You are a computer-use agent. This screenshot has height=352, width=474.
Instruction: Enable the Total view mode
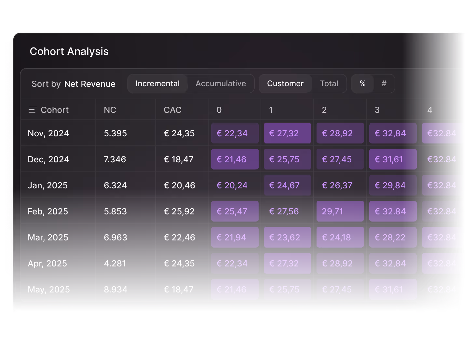(329, 84)
